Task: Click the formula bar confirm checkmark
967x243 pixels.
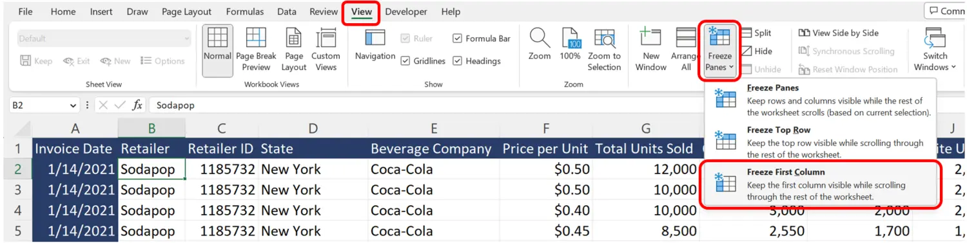Action: pos(120,105)
